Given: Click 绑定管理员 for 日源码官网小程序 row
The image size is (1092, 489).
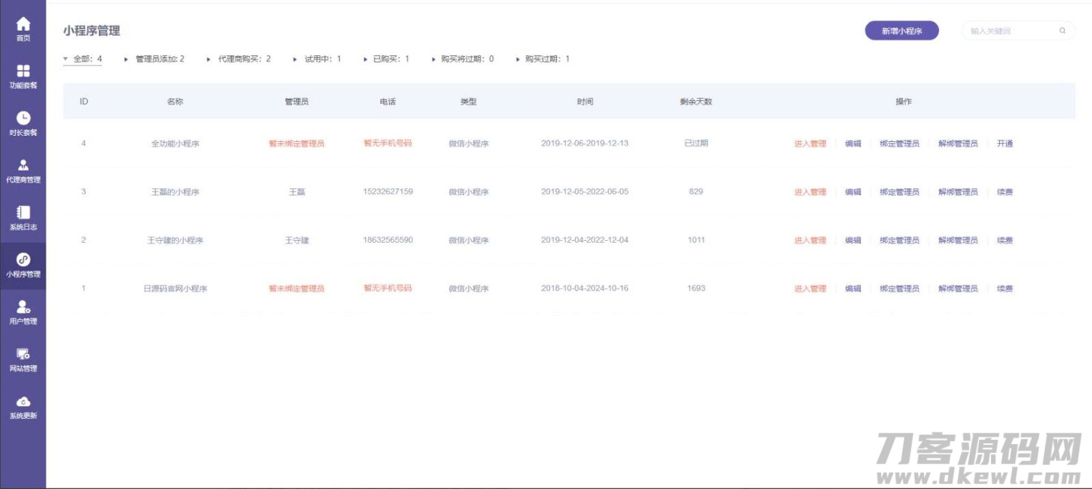Looking at the screenshot, I should [x=899, y=289].
